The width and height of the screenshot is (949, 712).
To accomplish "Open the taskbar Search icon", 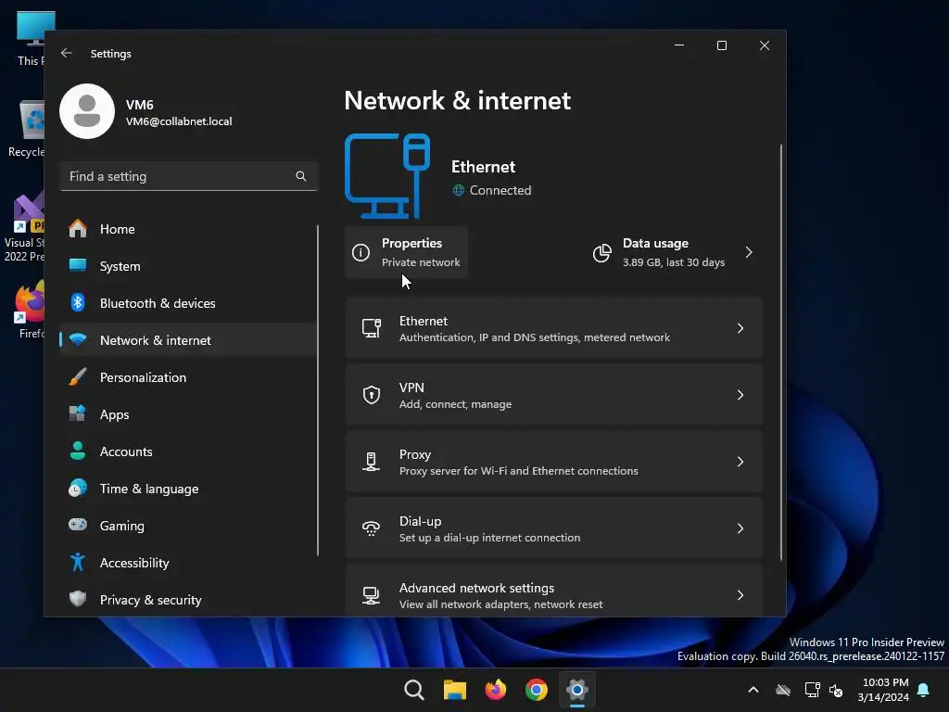I will [414, 690].
